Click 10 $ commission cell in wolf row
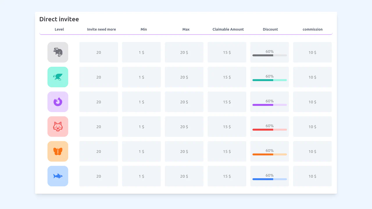372x209 pixels. (312, 127)
